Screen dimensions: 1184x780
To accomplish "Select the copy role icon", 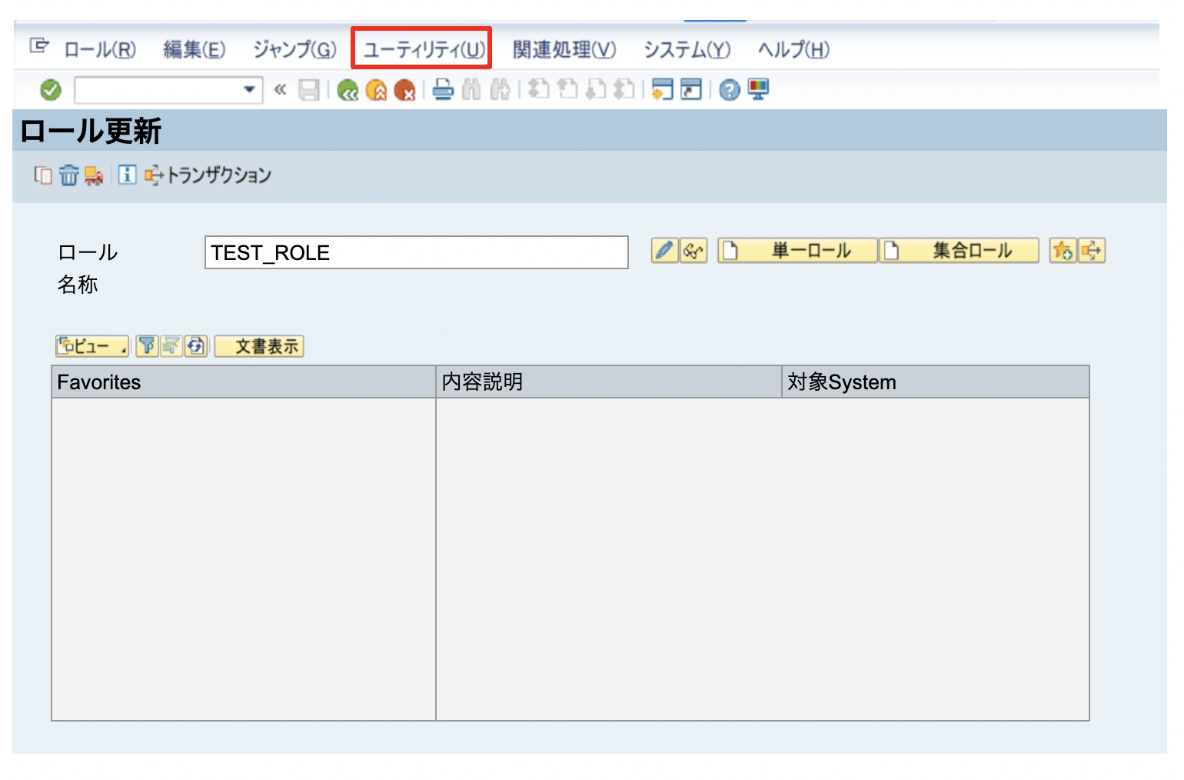I will tap(44, 175).
